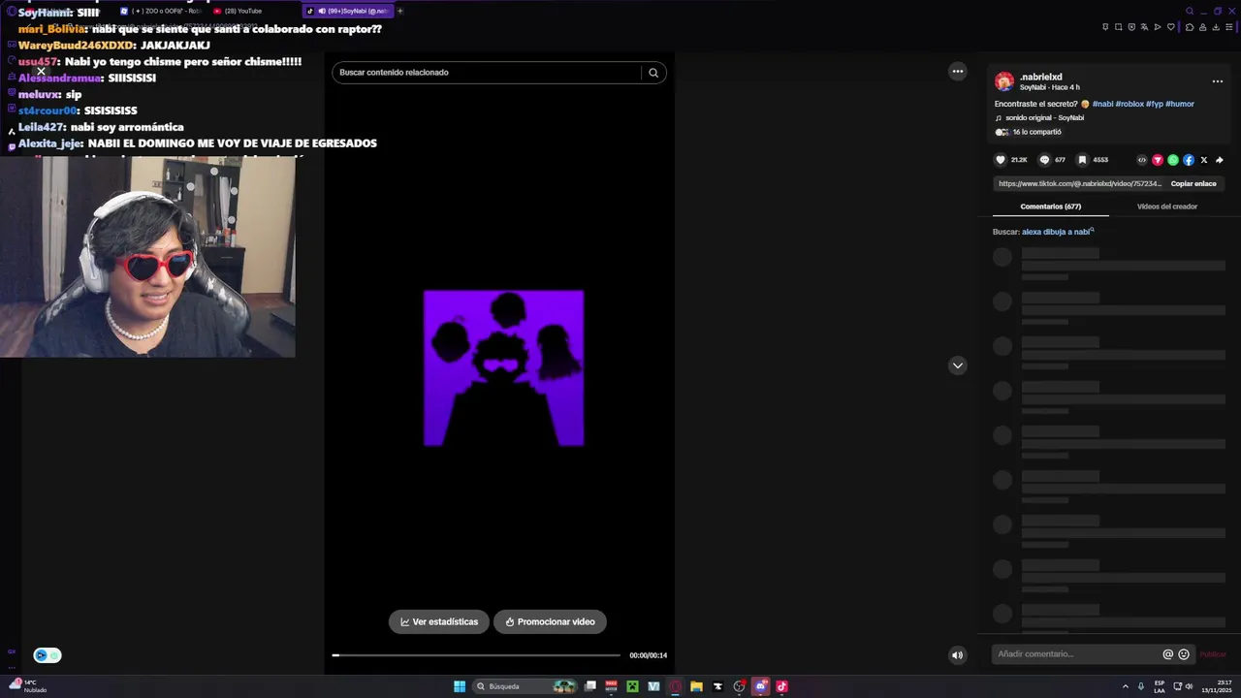Viewport: 1241px width, 698px height.
Task: Like the video using the heart icon
Action: click(1001, 160)
